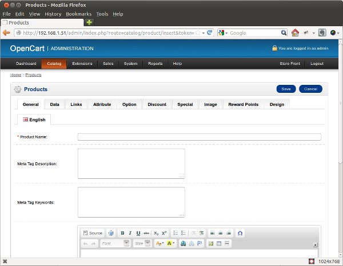Open the background color picker
The width and height of the screenshot is (343, 266).
coord(171,243)
